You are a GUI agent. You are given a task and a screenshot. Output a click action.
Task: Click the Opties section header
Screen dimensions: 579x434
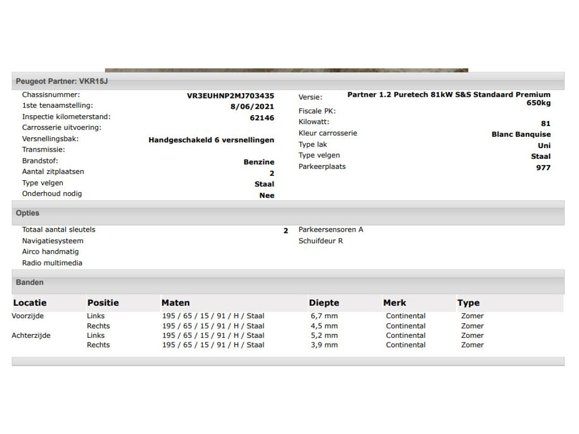click(288, 213)
